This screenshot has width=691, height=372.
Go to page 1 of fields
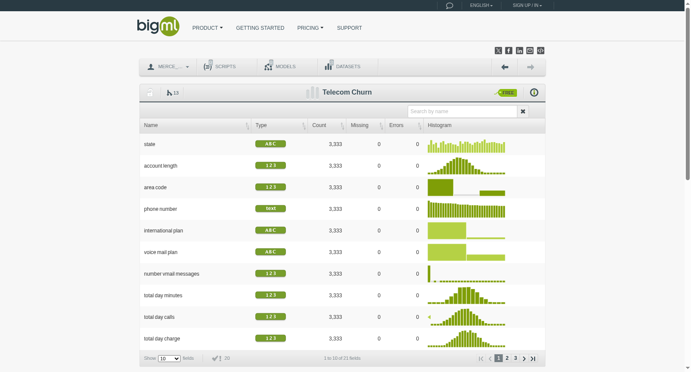498,358
